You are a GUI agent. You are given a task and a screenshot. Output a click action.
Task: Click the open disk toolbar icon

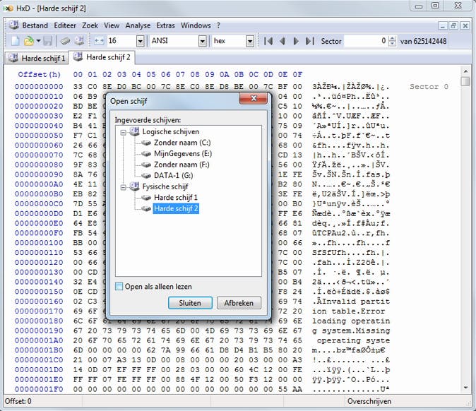79,41
